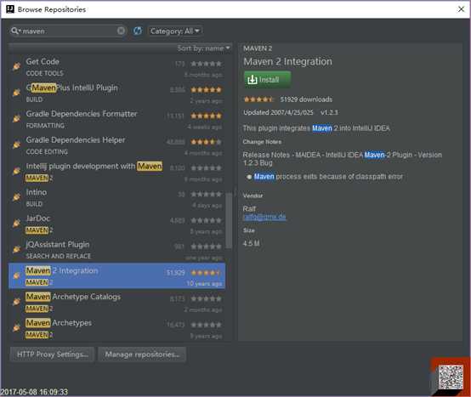
Task: Click the CODE TOOLS category label
Action: coord(44,73)
